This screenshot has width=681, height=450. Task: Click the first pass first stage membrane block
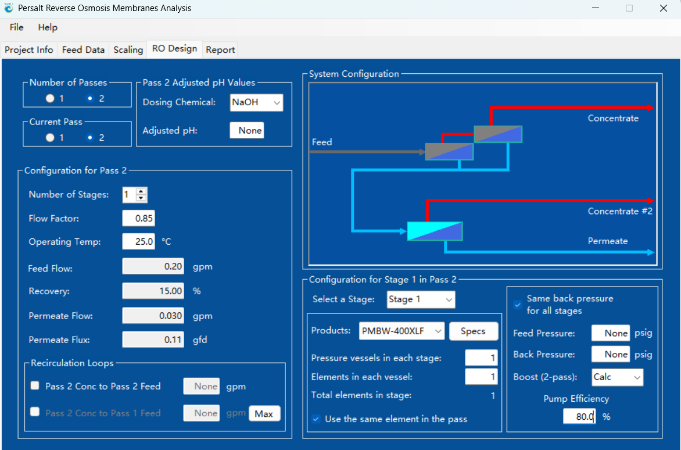[449, 152]
